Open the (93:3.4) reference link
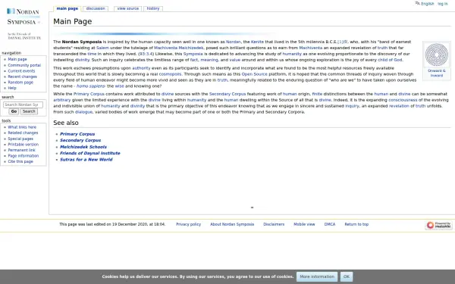This screenshot has height=284, width=455. (146, 54)
